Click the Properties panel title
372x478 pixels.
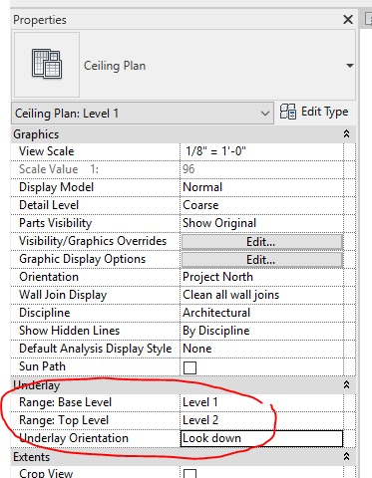click(40, 20)
